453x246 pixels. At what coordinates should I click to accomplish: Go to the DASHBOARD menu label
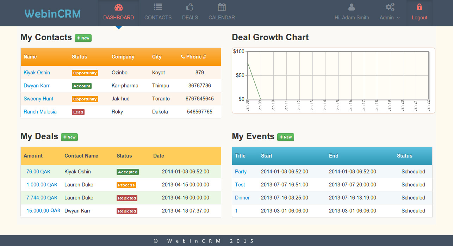(119, 18)
